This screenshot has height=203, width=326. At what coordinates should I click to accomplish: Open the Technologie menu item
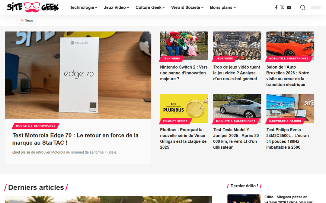pos(82,8)
